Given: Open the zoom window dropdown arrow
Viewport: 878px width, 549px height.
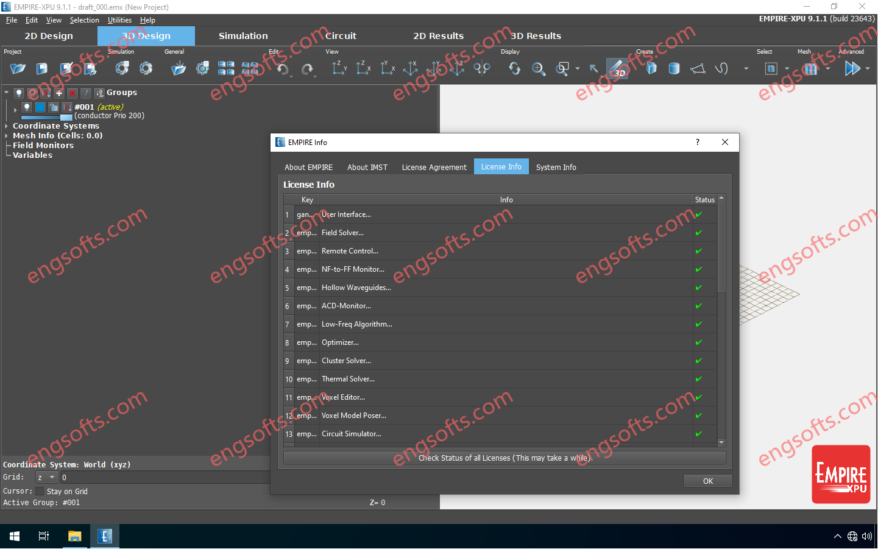Looking at the screenshot, I should (x=578, y=69).
